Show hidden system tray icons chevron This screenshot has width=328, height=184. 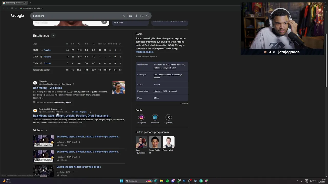[297, 181]
